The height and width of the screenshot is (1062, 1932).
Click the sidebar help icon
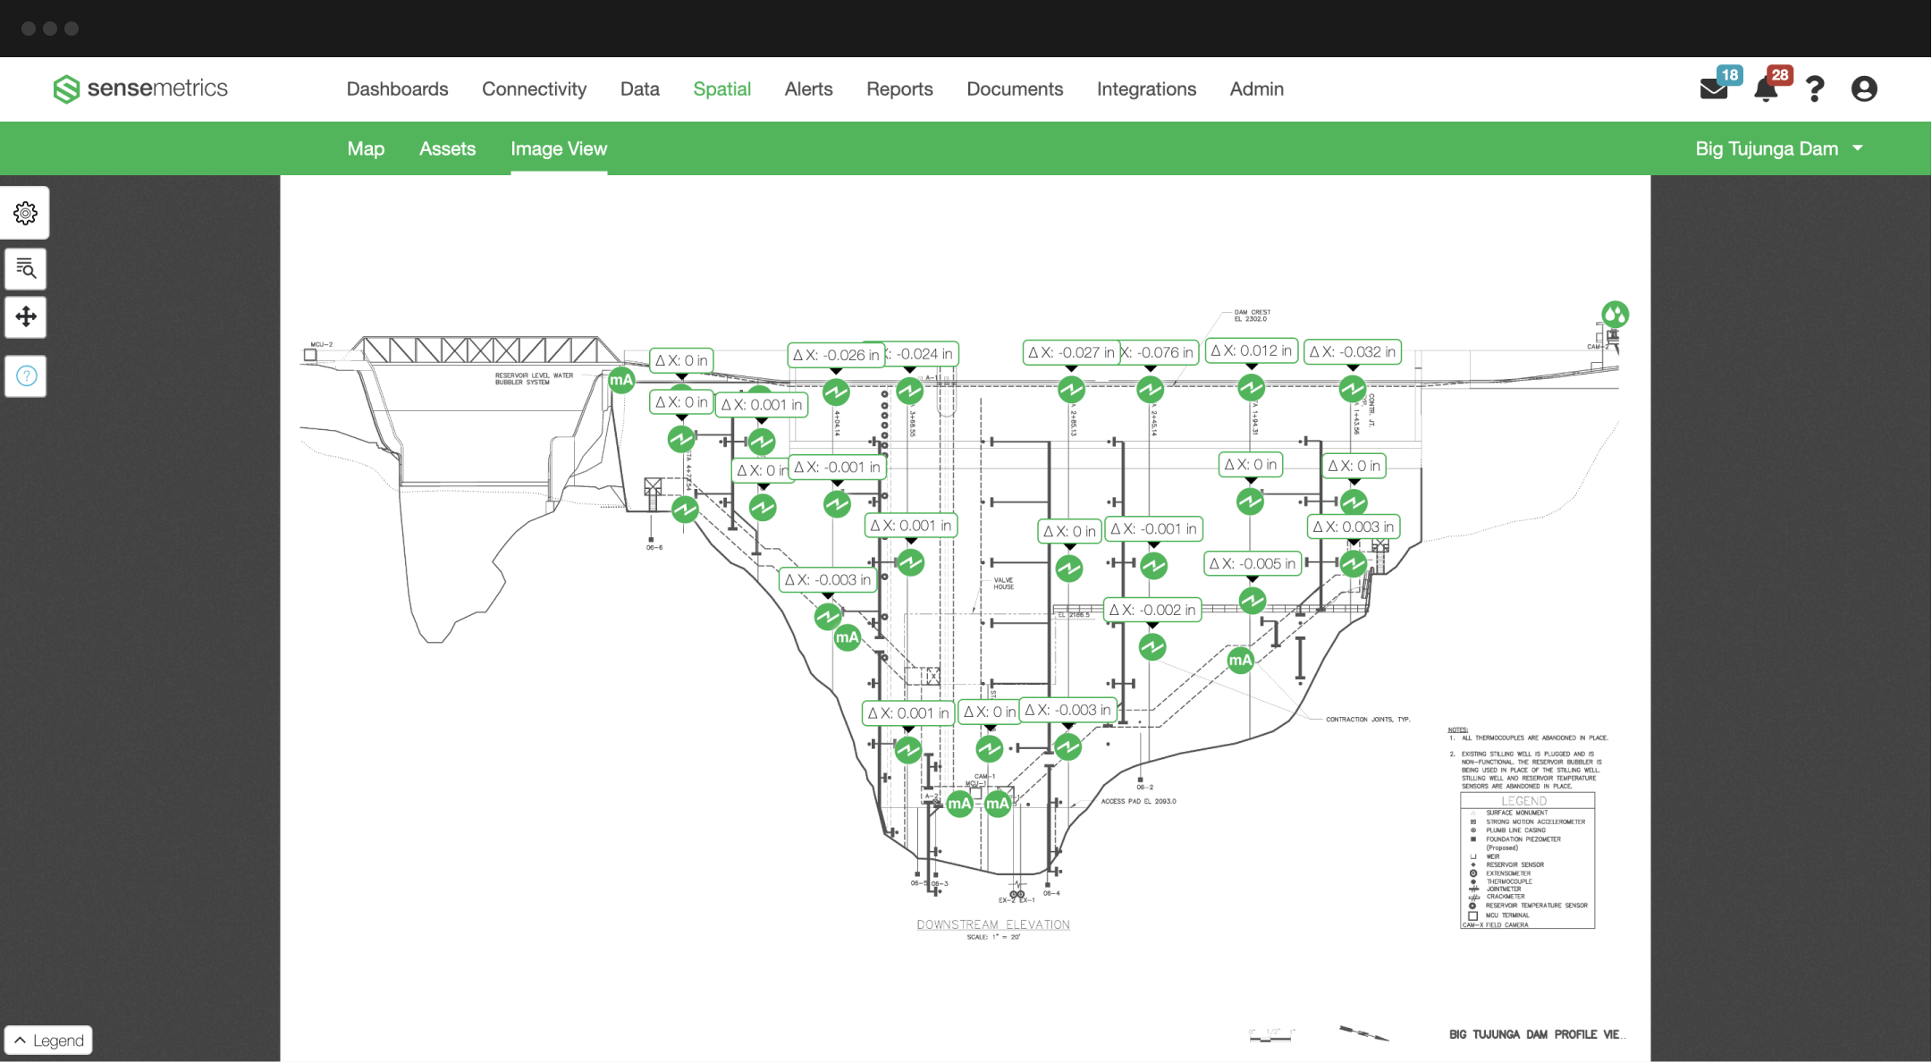pyautogui.click(x=25, y=375)
